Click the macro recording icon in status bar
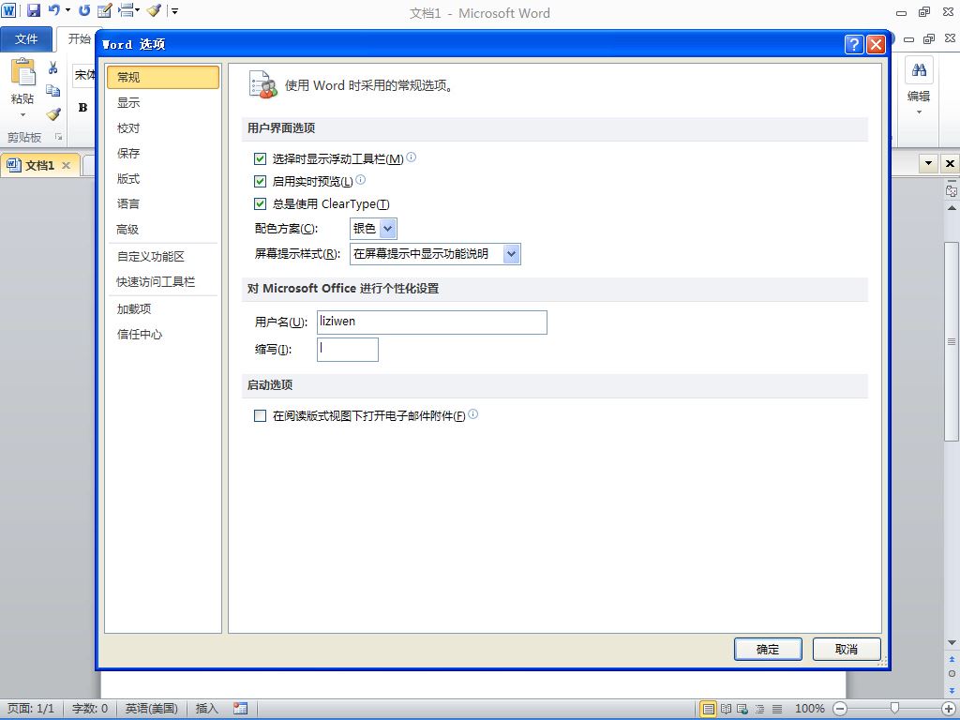Image resolution: width=960 pixels, height=720 pixels. 241,709
